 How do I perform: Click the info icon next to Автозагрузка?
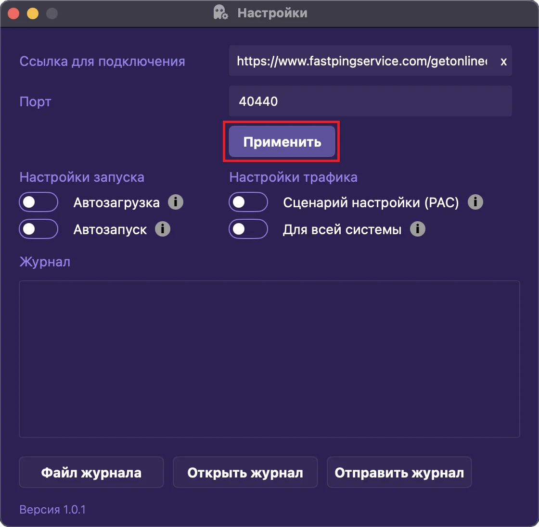click(176, 202)
